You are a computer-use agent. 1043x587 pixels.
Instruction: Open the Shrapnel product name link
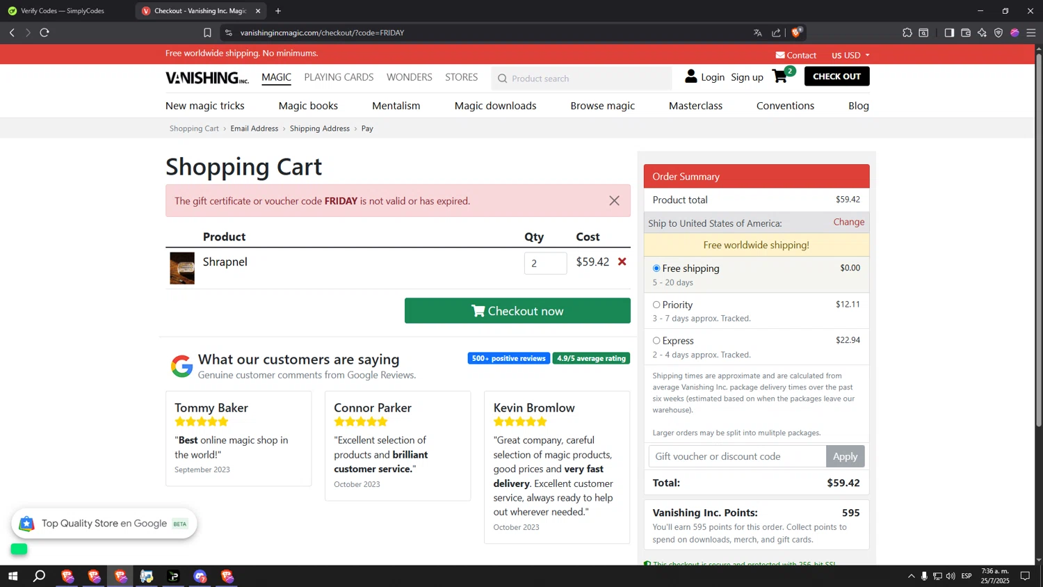(x=225, y=262)
